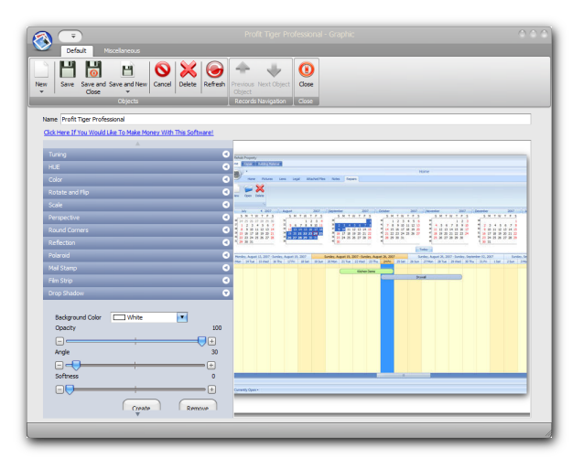Click the Name input field
583x469 pixels.
pos(296,119)
